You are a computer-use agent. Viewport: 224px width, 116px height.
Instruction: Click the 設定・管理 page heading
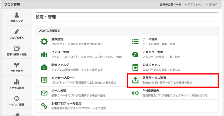(46, 17)
